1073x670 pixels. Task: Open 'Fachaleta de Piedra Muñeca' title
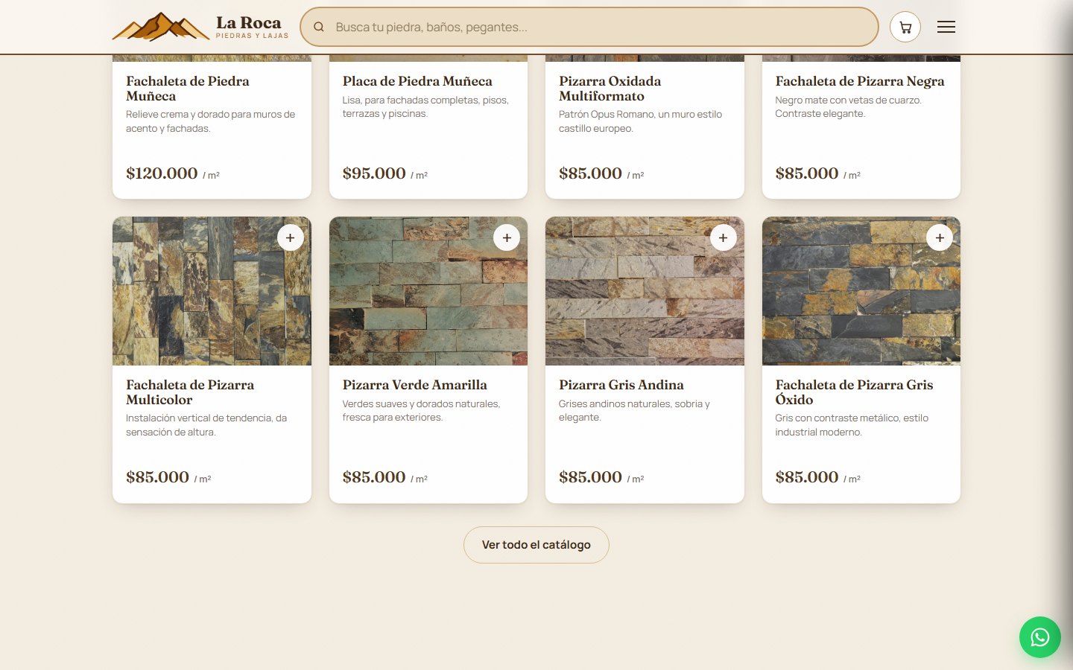[188, 89]
